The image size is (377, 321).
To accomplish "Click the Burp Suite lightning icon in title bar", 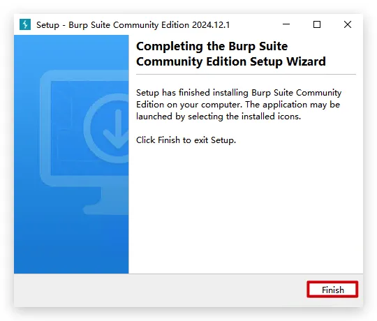I will point(25,24).
